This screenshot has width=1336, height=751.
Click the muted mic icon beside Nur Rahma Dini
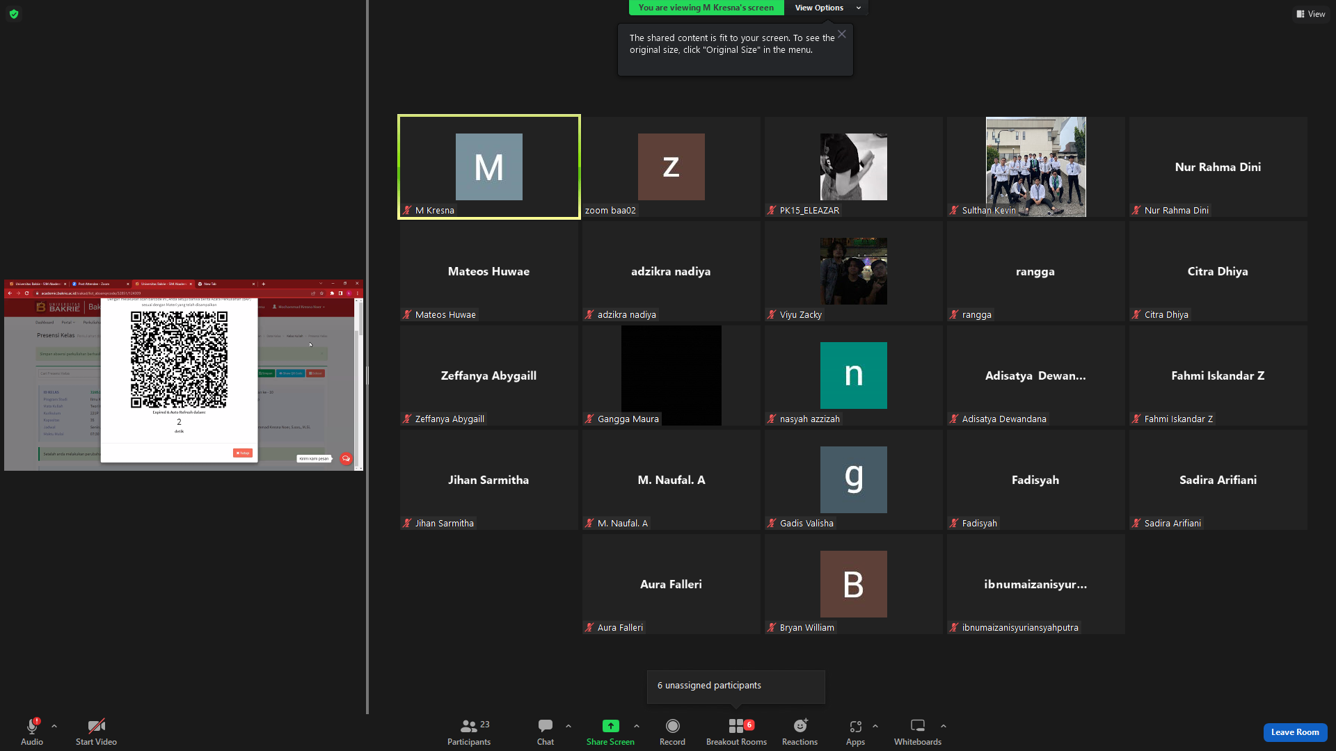pyautogui.click(x=1137, y=210)
